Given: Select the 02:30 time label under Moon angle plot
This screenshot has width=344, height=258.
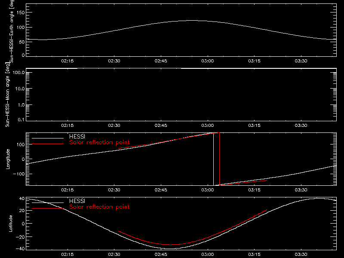Looking at the screenshot, I should 114,125.
